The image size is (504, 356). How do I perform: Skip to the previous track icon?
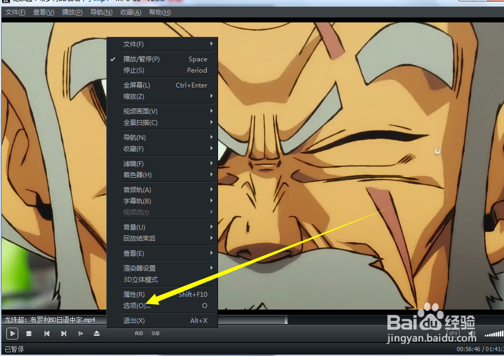(x=47, y=334)
